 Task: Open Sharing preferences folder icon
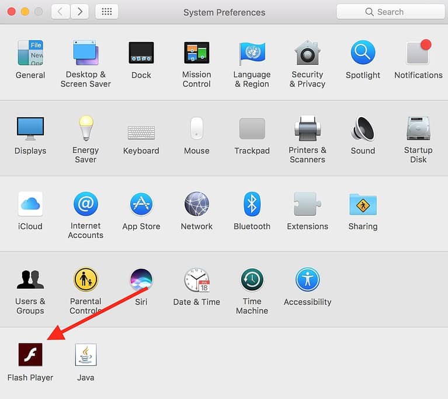(363, 204)
